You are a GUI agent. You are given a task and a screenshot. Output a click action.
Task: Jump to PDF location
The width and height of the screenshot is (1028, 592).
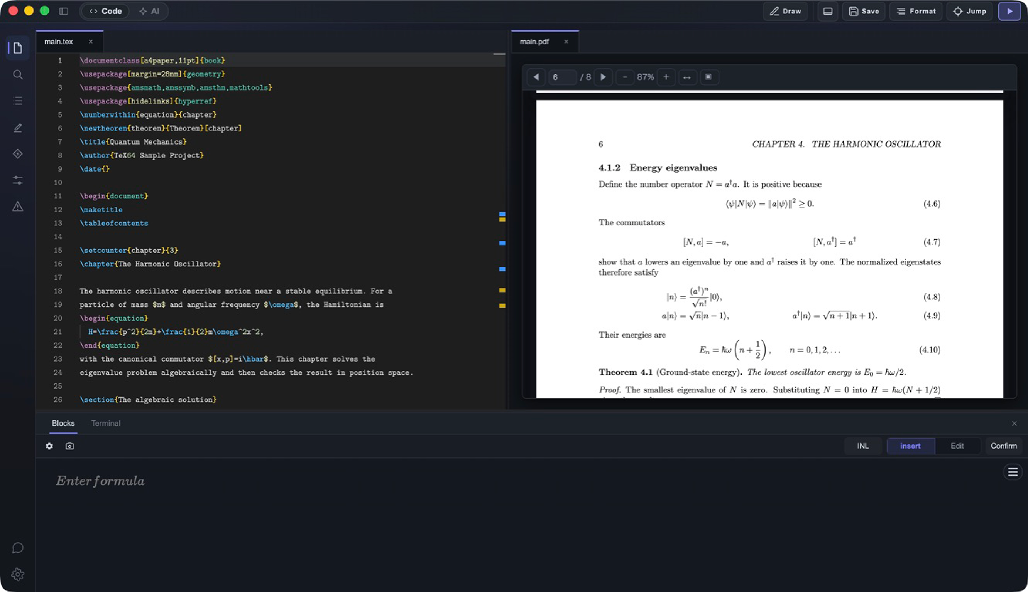(x=969, y=12)
